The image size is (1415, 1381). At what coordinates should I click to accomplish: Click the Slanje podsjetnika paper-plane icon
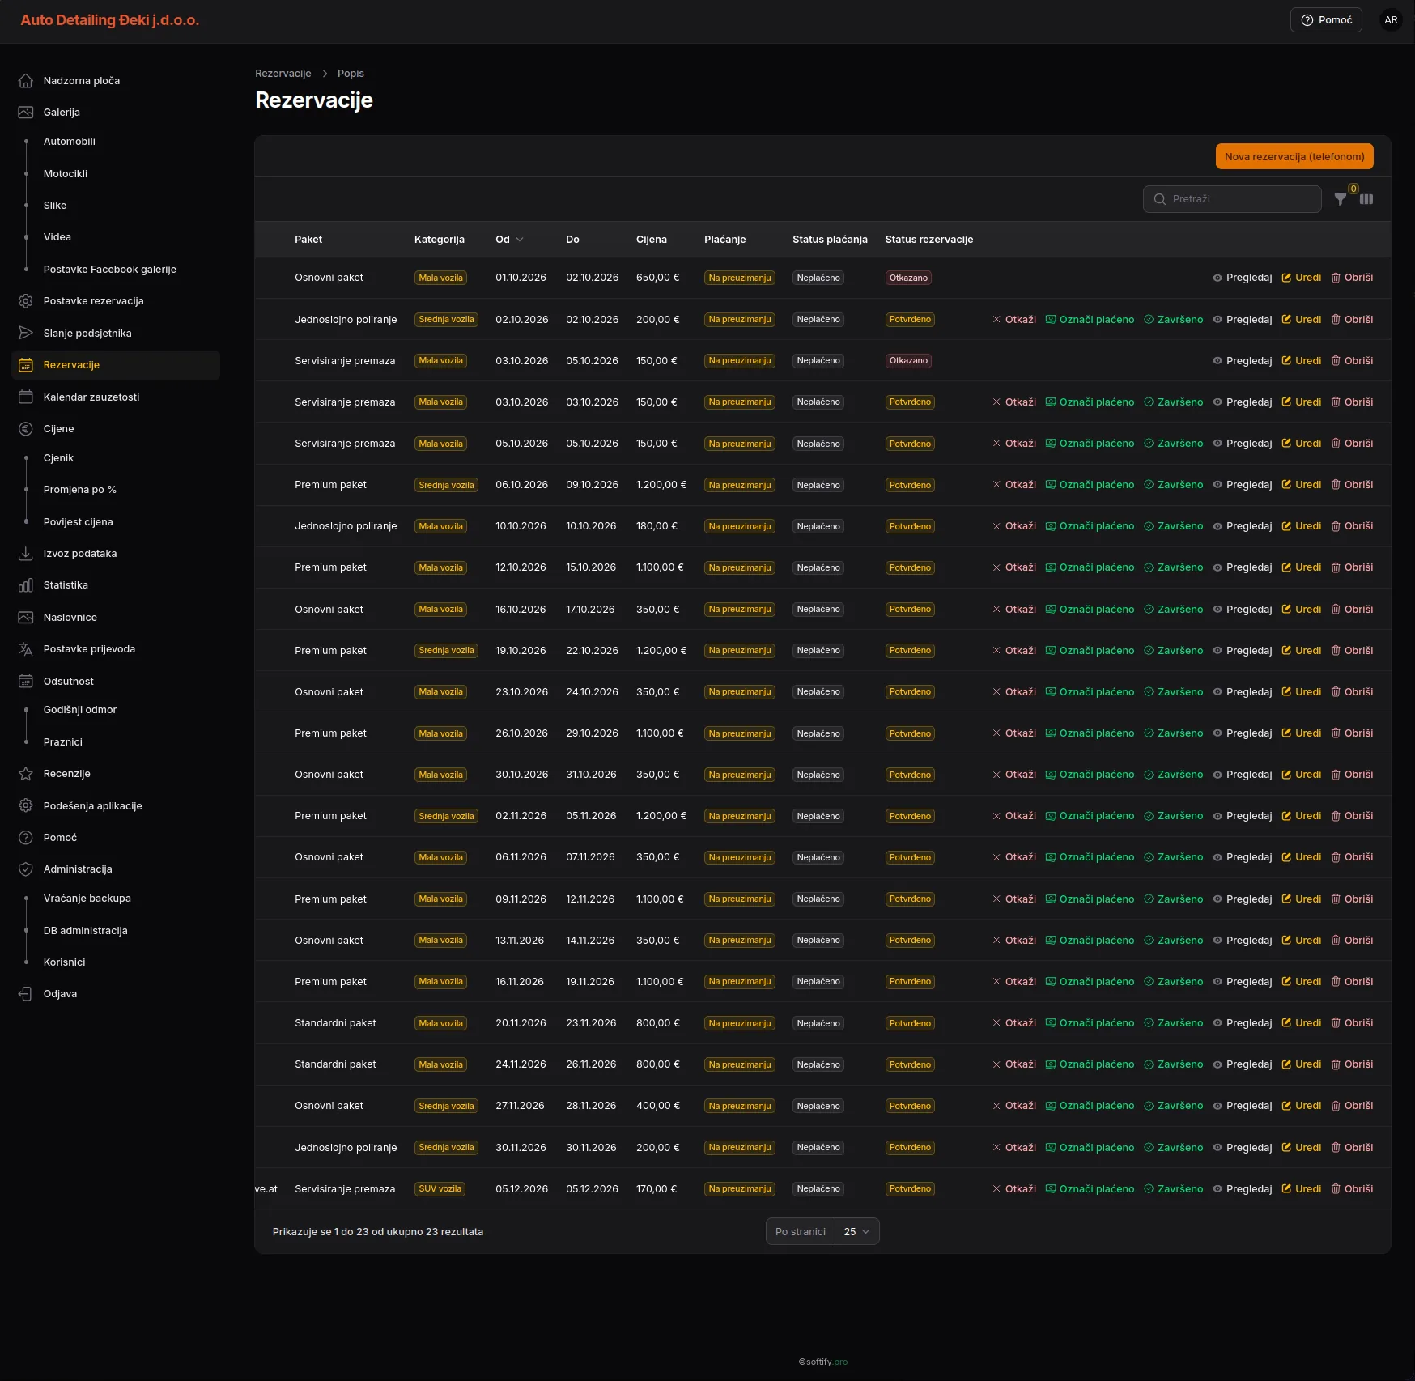click(26, 333)
